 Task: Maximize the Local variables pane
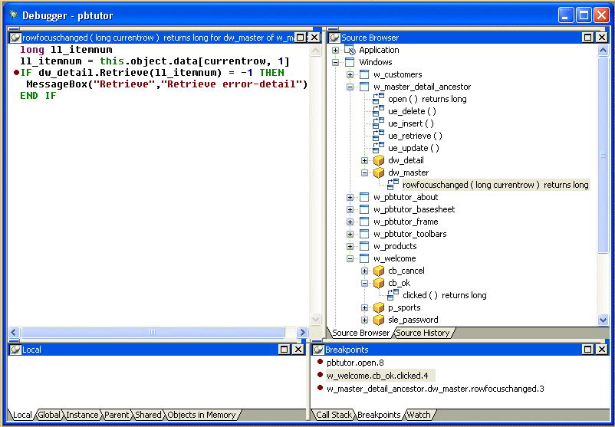coord(284,350)
